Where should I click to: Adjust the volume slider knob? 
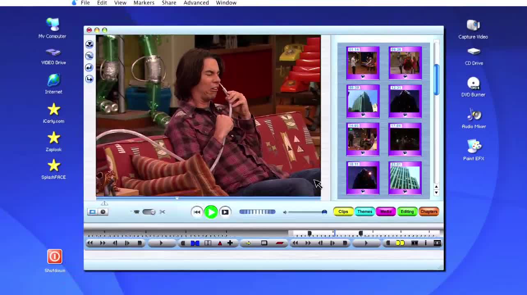[324, 212]
